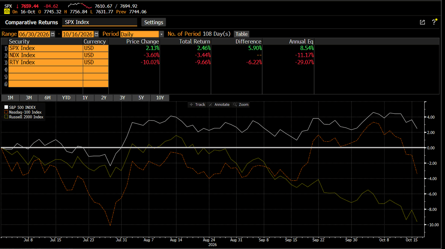Click the Nasdaq-100 Index legend swatch

6,112
